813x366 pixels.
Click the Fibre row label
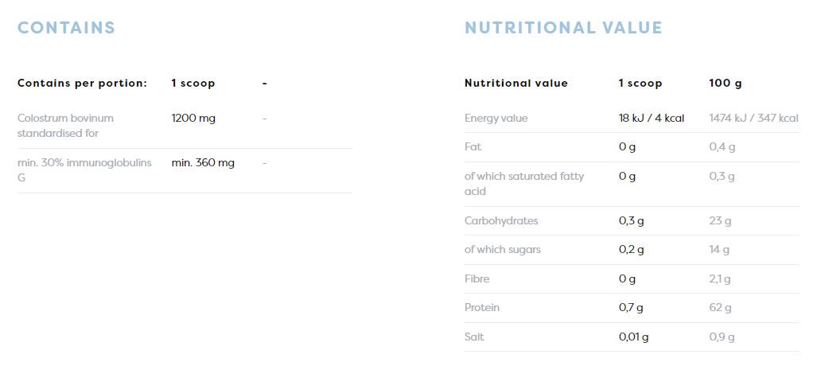477,278
